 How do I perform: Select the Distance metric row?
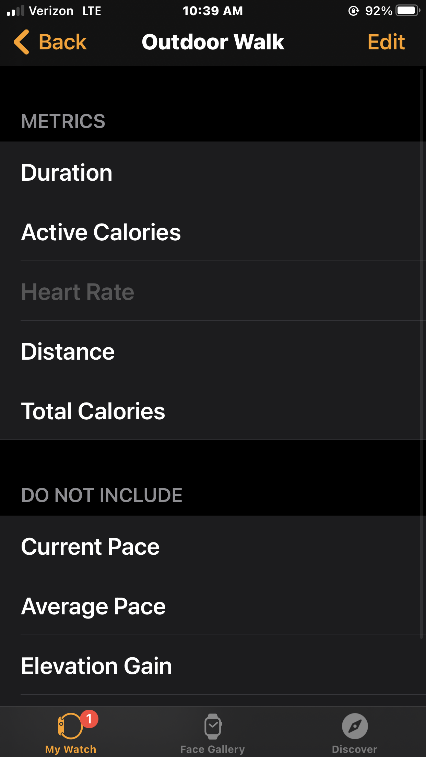click(213, 351)
